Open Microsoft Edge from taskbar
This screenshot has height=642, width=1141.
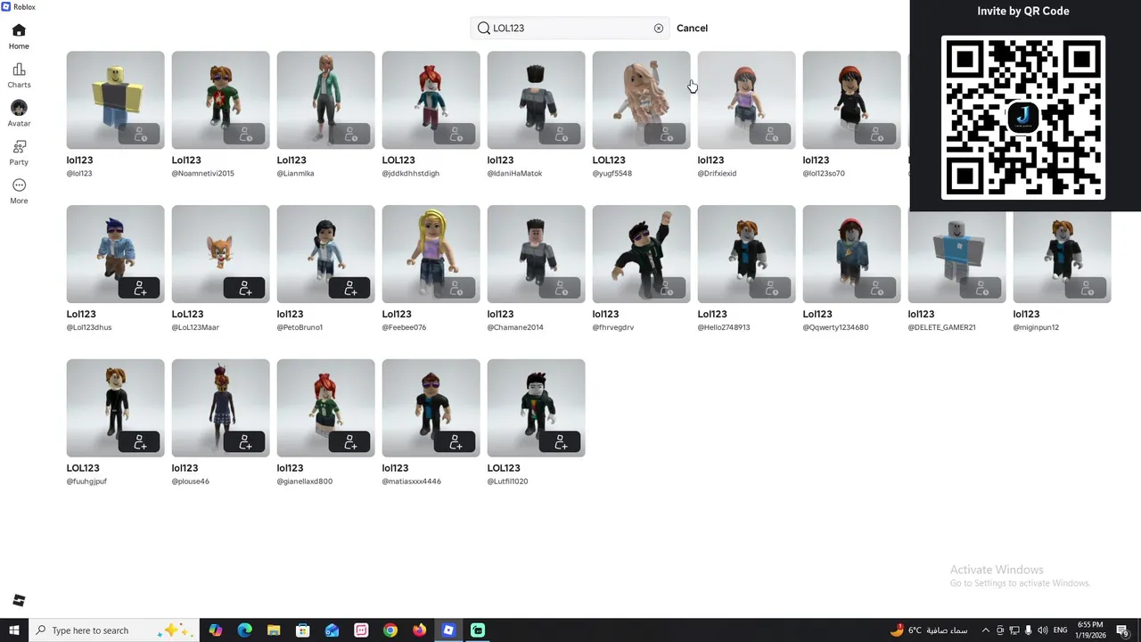coord(244,630)
